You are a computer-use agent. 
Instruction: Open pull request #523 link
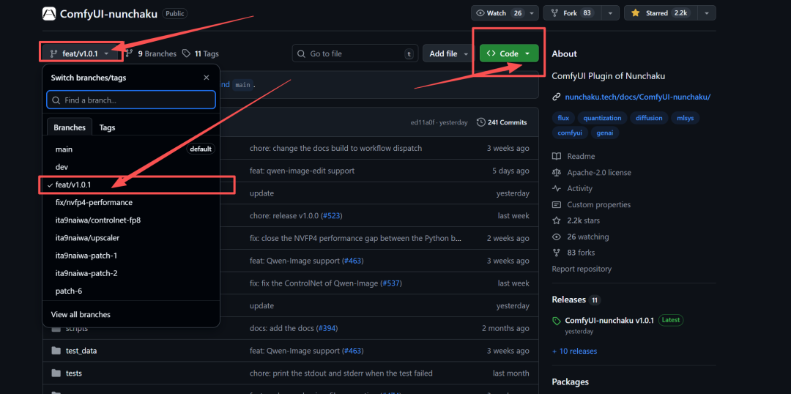331,215
